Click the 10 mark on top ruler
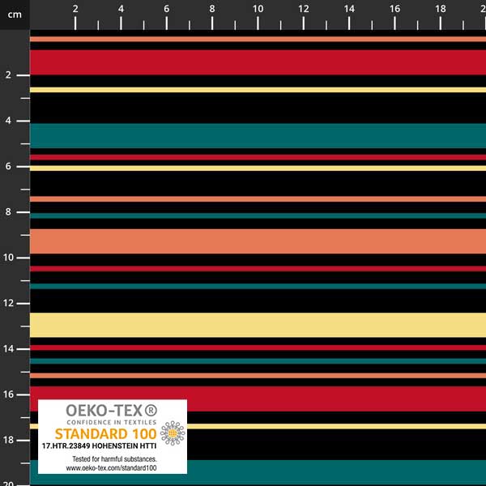Image resolution: width=486 pixels, height=486 pixels. tap(258, 9)
